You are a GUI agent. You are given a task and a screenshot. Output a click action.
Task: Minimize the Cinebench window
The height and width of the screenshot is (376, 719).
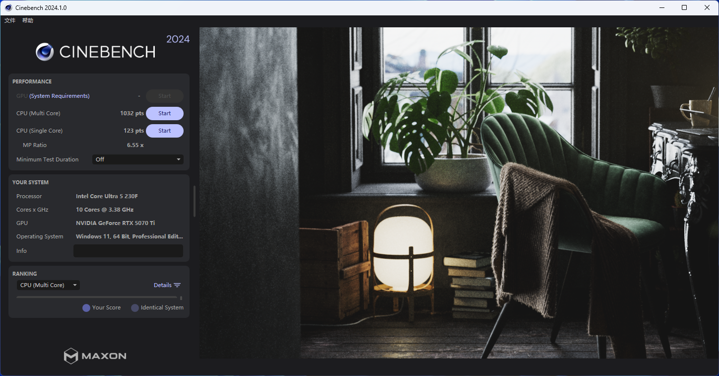pos(661,7)
